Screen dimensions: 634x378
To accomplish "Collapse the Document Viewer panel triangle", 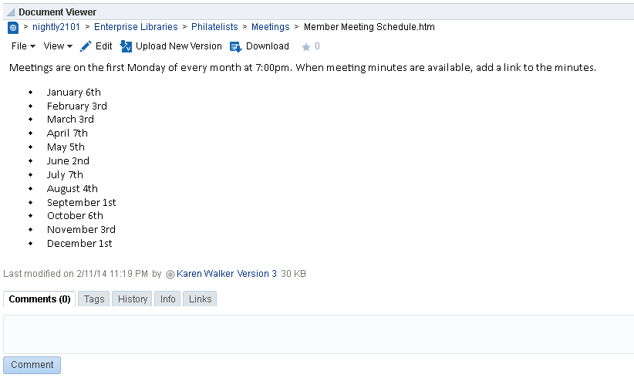I will 11,12.
